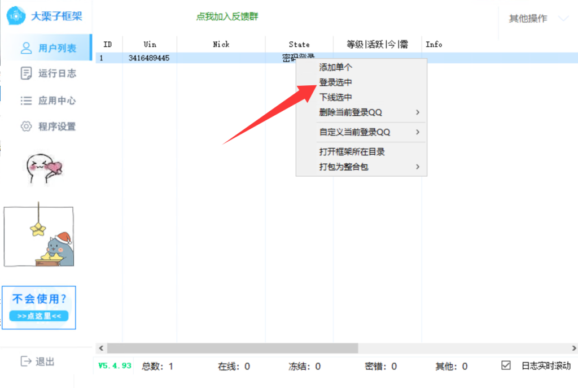Click the horizontal scrollbar thumb
This screenshot has height=388, width=578.
coord(232,348)
